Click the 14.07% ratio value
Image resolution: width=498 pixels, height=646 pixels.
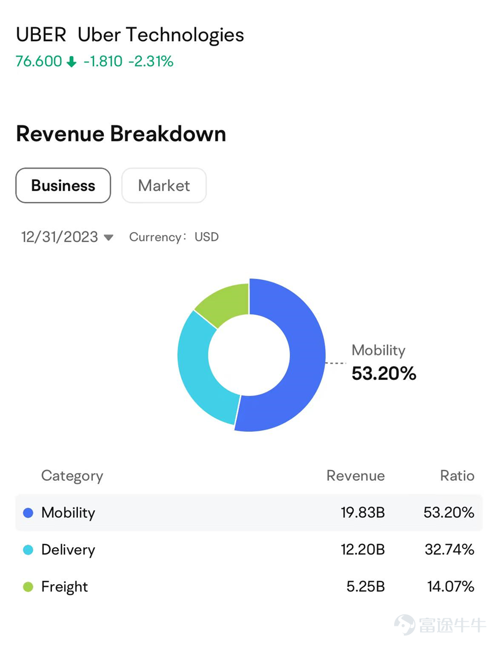click(451, 587)
